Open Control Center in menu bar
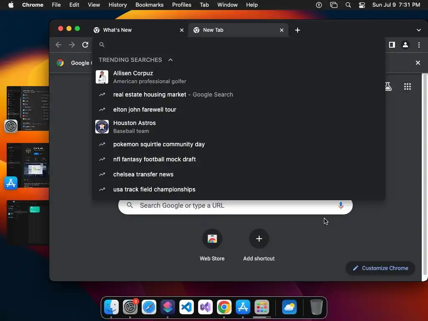This screenshot has height=321, width=428. (x=362, y=5)
